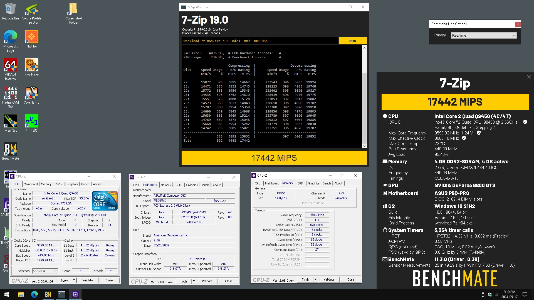
Task: Click shield icon next to Max Effective Clock
Action: click(464, 138)
